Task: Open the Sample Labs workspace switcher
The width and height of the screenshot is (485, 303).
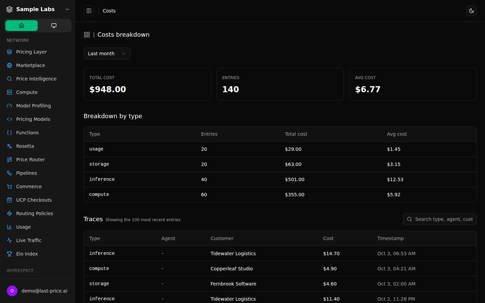Action: (38, 9)
